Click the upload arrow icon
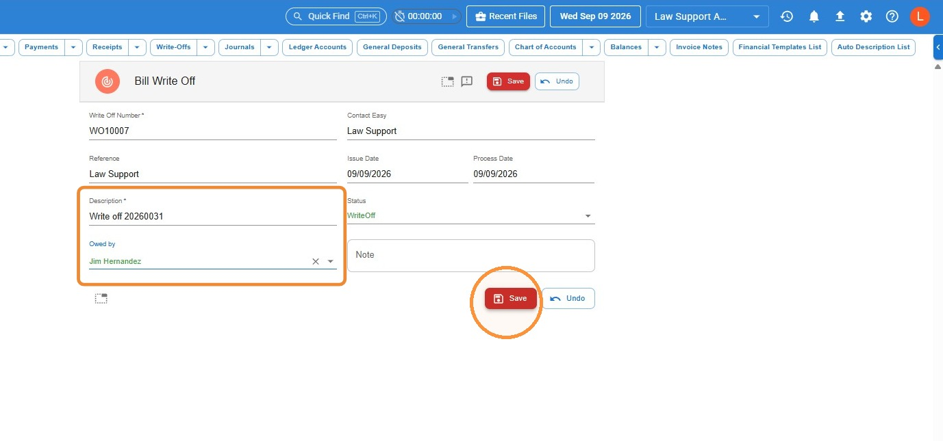This screenshot has width=943, height=441. (x=840, y=16)
